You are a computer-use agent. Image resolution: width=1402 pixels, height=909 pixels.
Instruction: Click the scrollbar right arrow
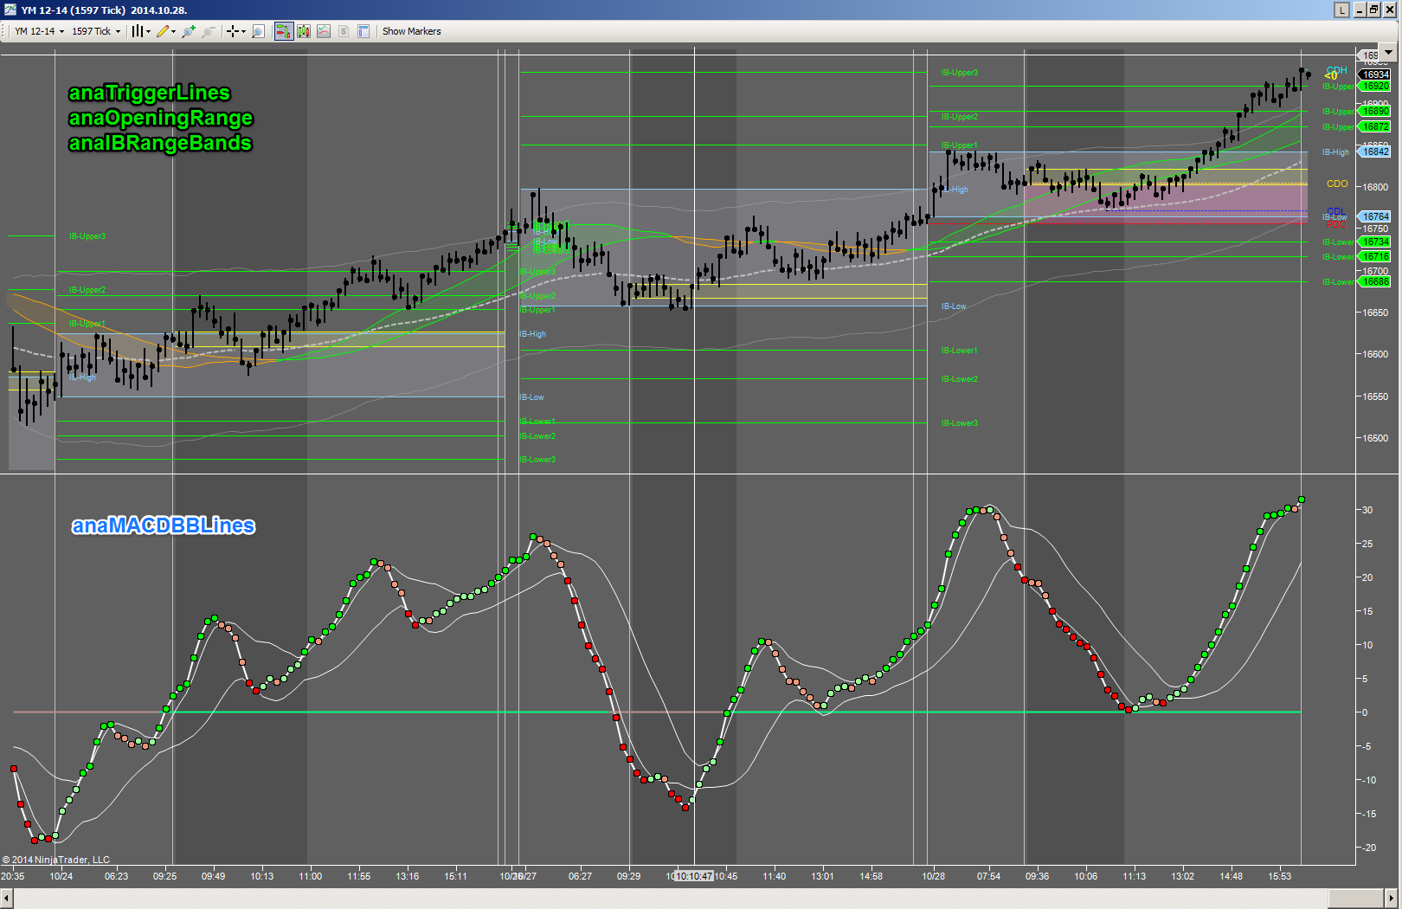click(1392, 897)
